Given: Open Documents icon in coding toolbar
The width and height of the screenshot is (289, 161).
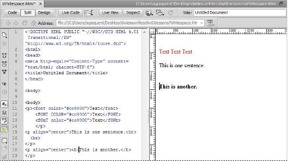Looking at the screenshot, I should point(4,35).
